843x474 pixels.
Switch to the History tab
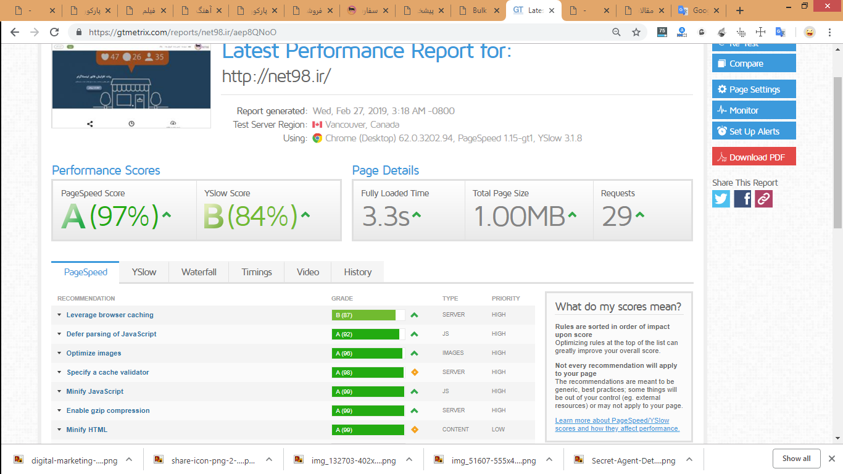(358, 272)
